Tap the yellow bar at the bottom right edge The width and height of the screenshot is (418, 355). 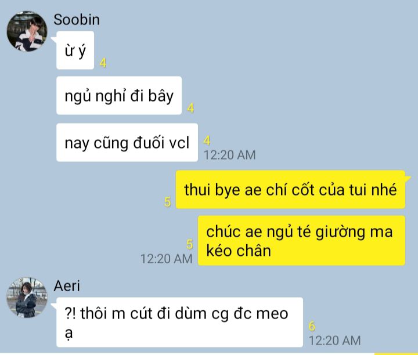point(396,354)
